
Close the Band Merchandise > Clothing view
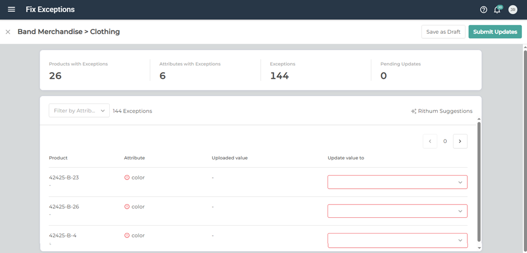(8, 32)
